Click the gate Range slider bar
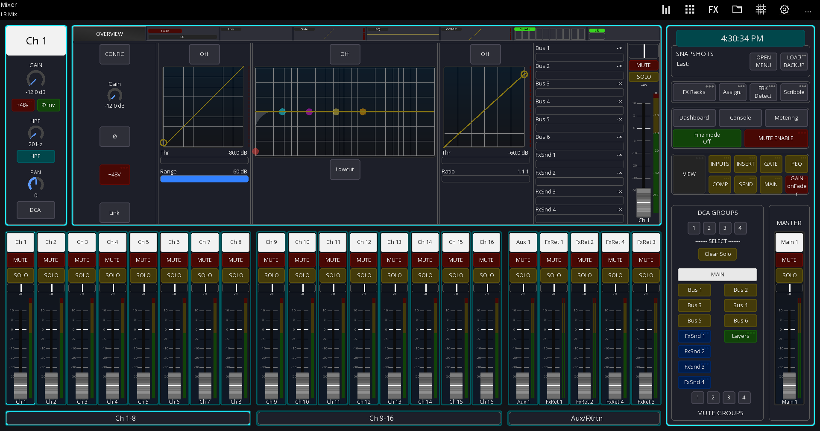This screenshot has width=820, height=431. coord(204,179)
